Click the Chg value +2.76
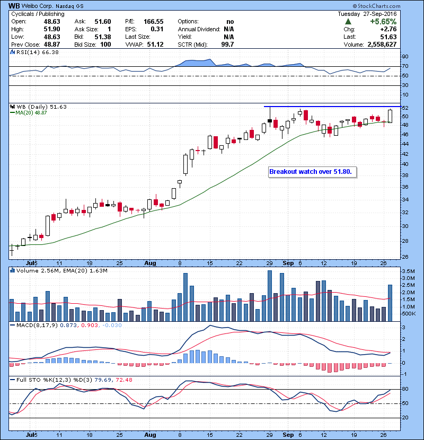Screen dimensions: 424x440 point(388,29)
